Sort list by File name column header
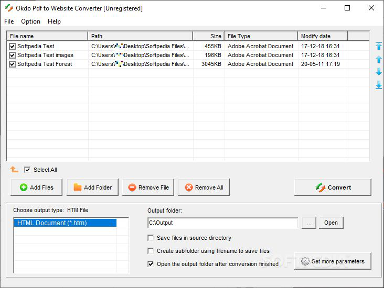This screenshot has height=288, width=384. point(47,36)
